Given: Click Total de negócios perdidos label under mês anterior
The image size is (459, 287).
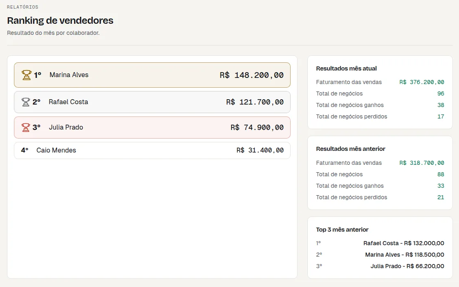Looking at the screenshot, I should coord(351,197).
